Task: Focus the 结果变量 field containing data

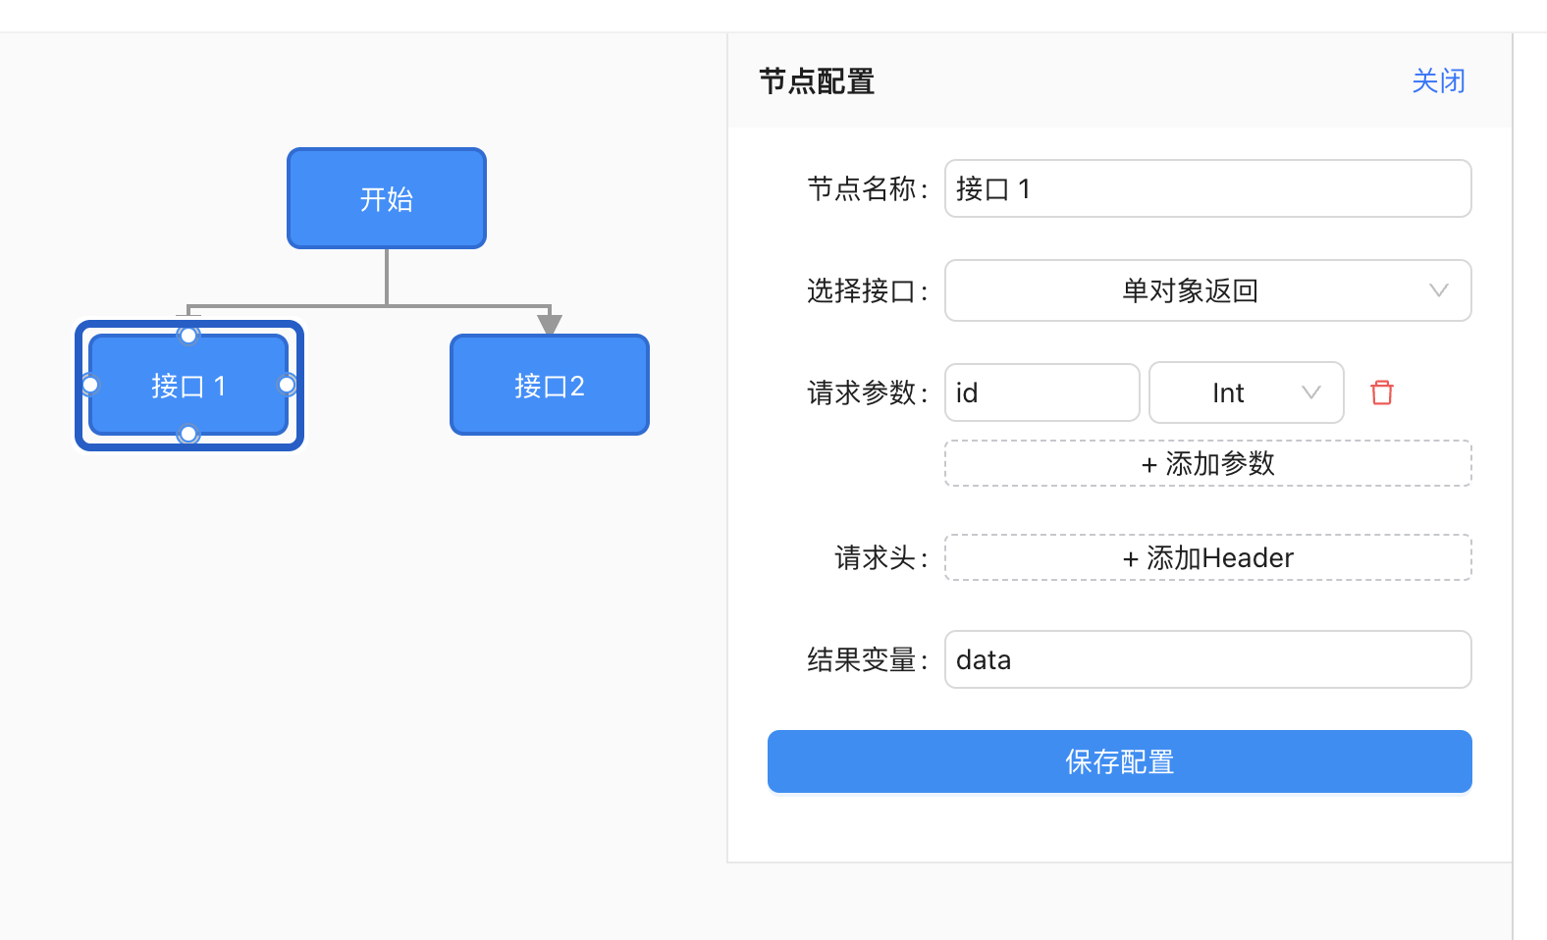Action: 1207,659
